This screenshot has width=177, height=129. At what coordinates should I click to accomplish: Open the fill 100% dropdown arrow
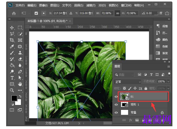click(x=168, y=88)
